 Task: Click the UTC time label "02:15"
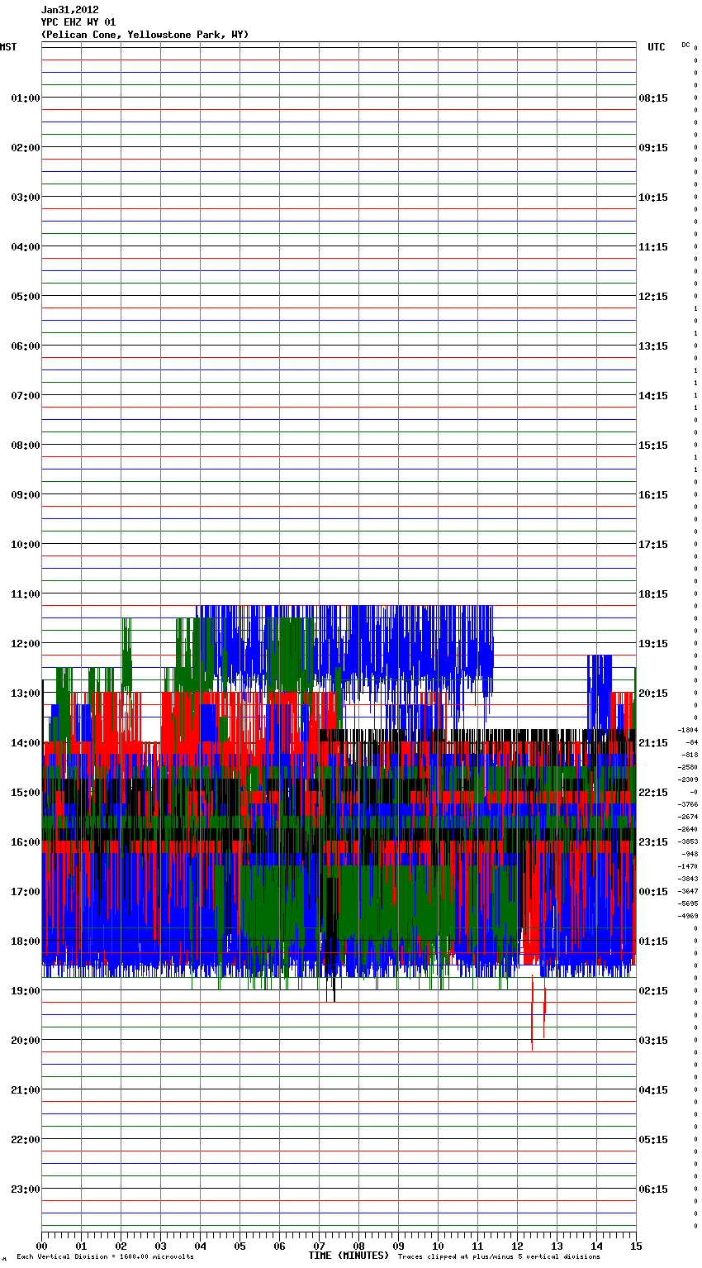653,991
